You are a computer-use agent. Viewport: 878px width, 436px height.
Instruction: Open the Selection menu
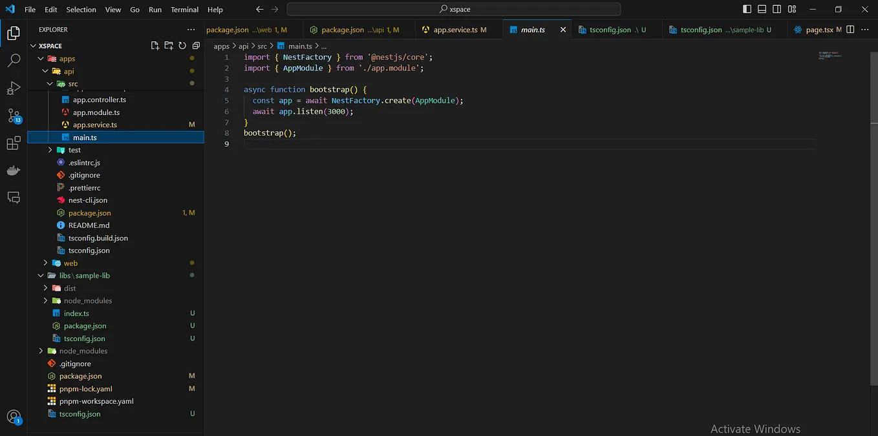(x=81, y=9)
